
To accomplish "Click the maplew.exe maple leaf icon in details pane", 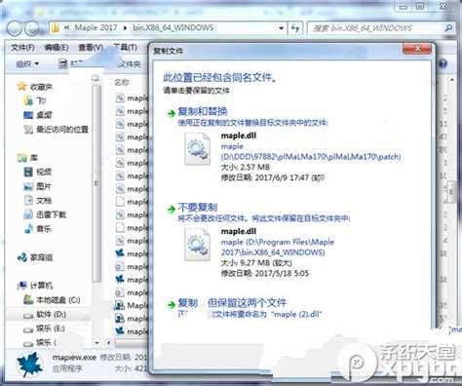I will pos(29,365).
